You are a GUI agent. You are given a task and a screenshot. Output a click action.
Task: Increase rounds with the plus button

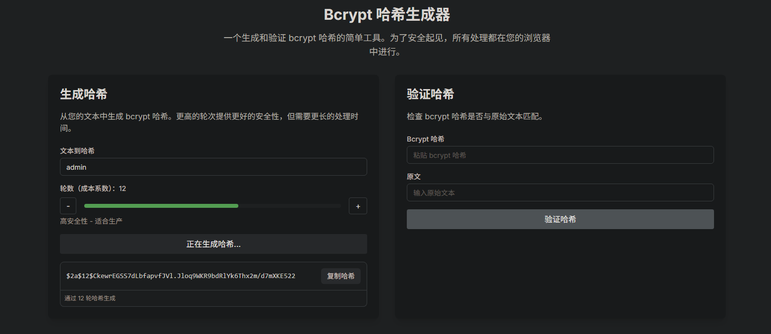pyautogui.click(x=358, y=206)
